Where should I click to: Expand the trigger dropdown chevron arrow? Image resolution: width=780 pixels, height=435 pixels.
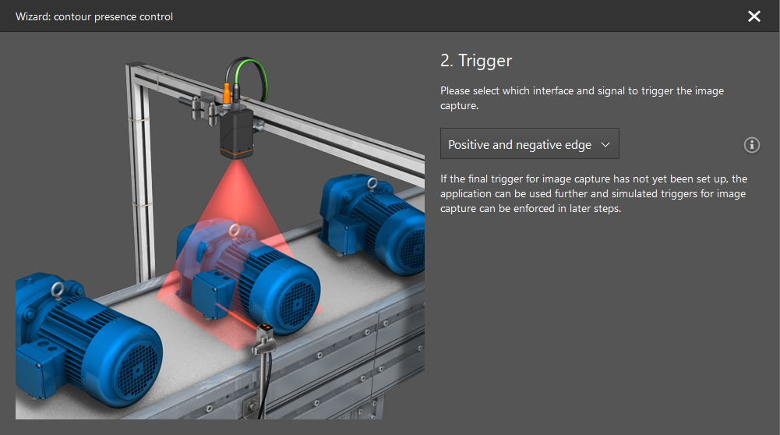(x=605, y=145)
